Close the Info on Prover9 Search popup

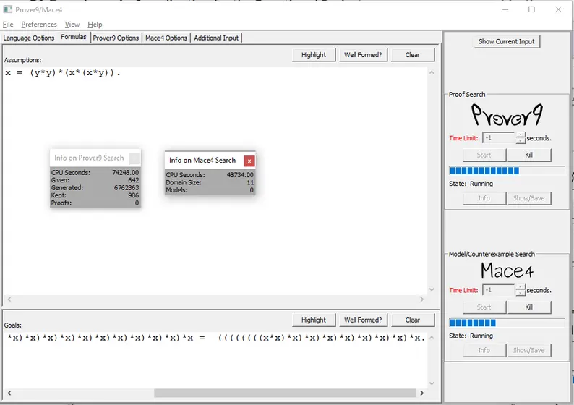(134, 158)
